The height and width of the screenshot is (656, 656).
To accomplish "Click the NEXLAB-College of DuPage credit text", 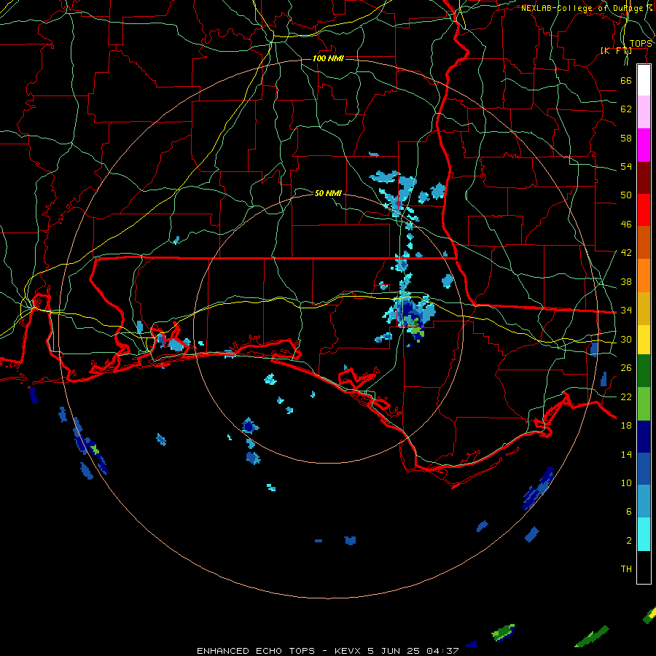I will pyautogui.click(x=587, y=8).
